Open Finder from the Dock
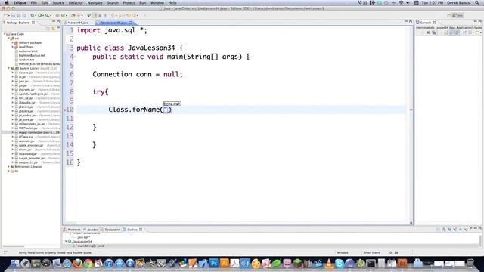The height and width of the screenshot is (272, 484). [14, 264]
